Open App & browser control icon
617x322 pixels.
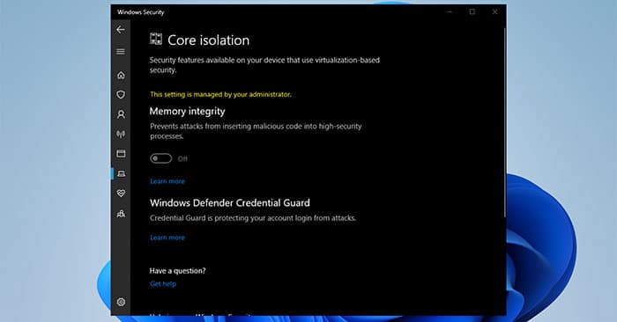click(121, 154)
